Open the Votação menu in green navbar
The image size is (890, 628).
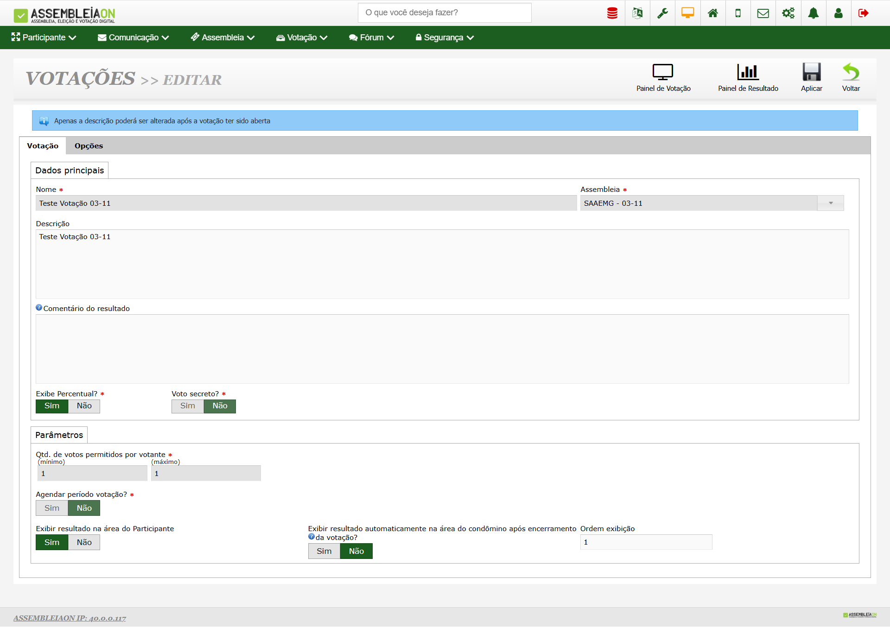[302, 38]
